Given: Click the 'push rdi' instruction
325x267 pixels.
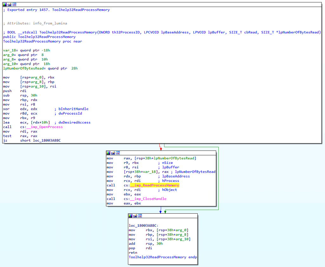Looking at the screenshot, I should click(15, 91).
